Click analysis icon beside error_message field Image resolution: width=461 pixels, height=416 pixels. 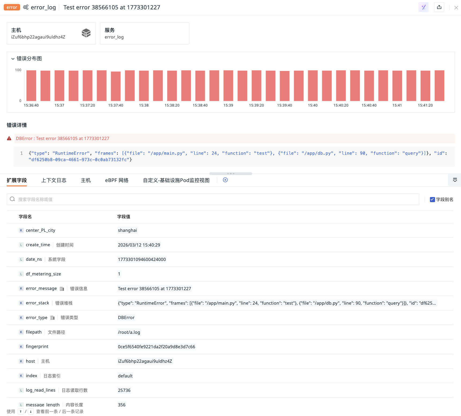[x=62, y=289]
